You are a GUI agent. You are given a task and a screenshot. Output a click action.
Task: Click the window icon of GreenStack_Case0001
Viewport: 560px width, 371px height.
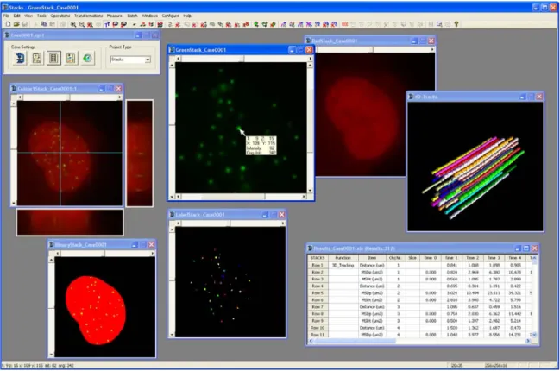point(172,50)
